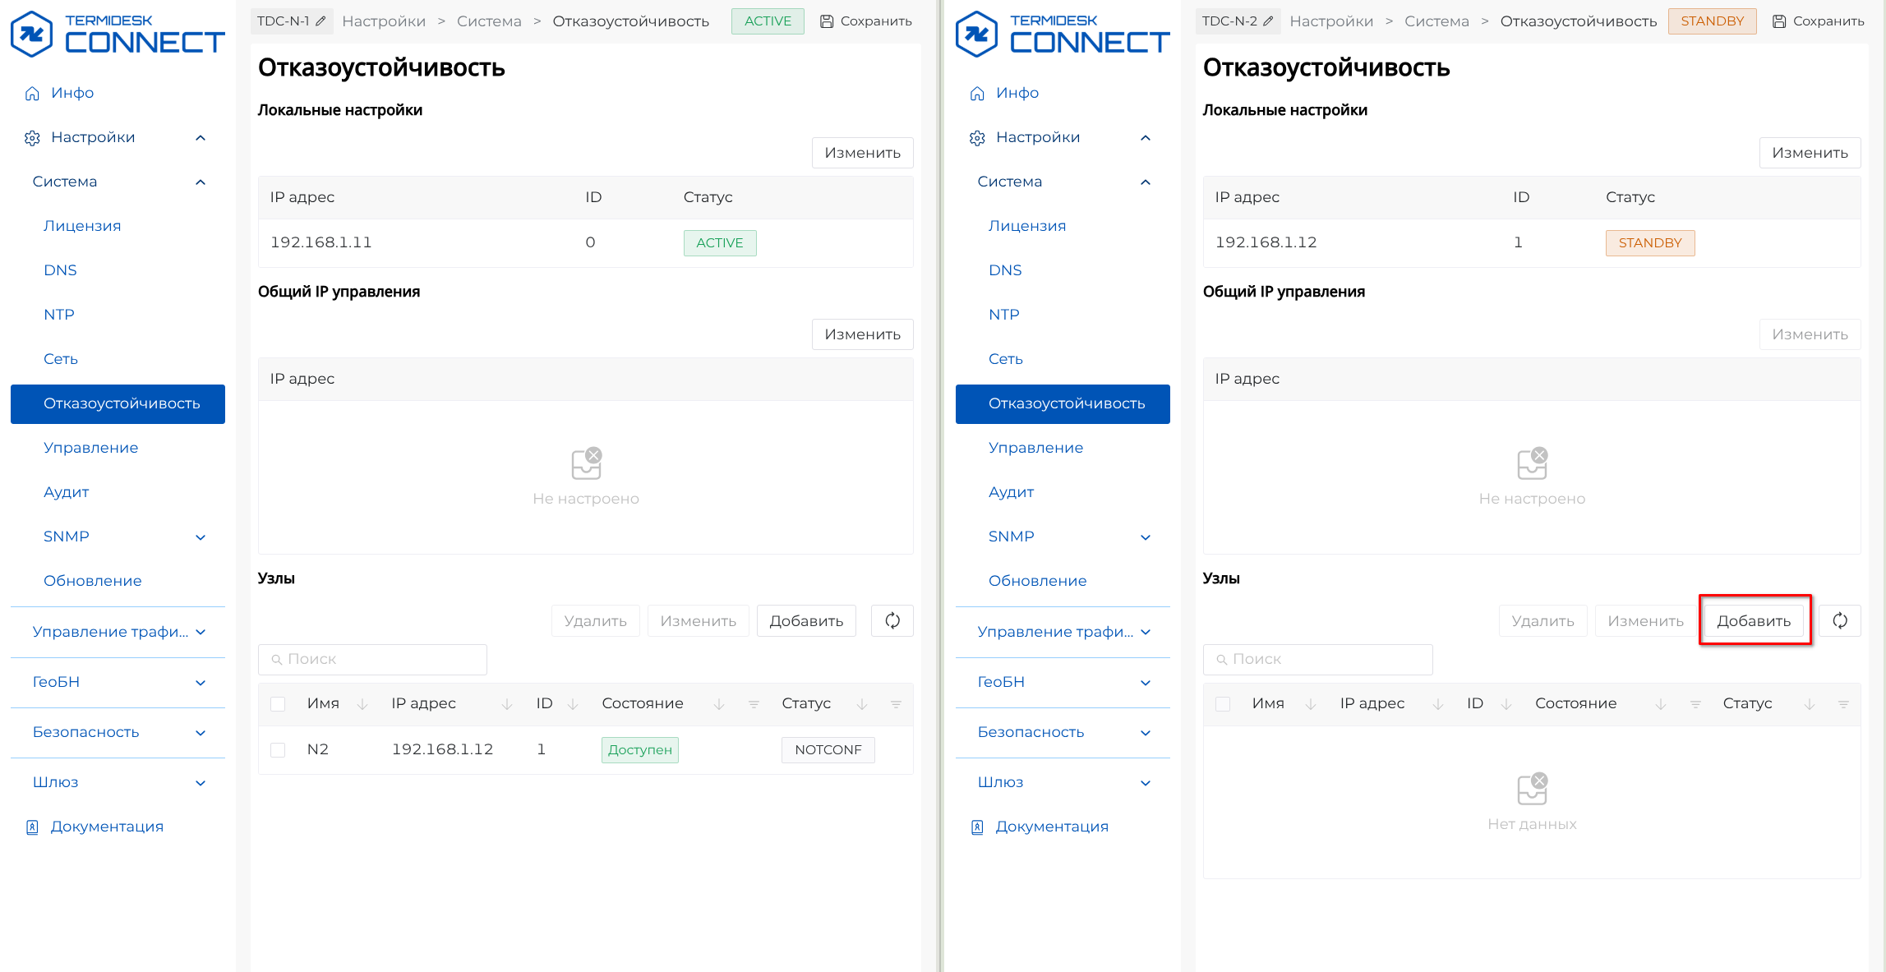Click the refresh icon in right Узлы toolbar
The height and width of the screenshot is (972, 1886).
(x=1839, y=621)
